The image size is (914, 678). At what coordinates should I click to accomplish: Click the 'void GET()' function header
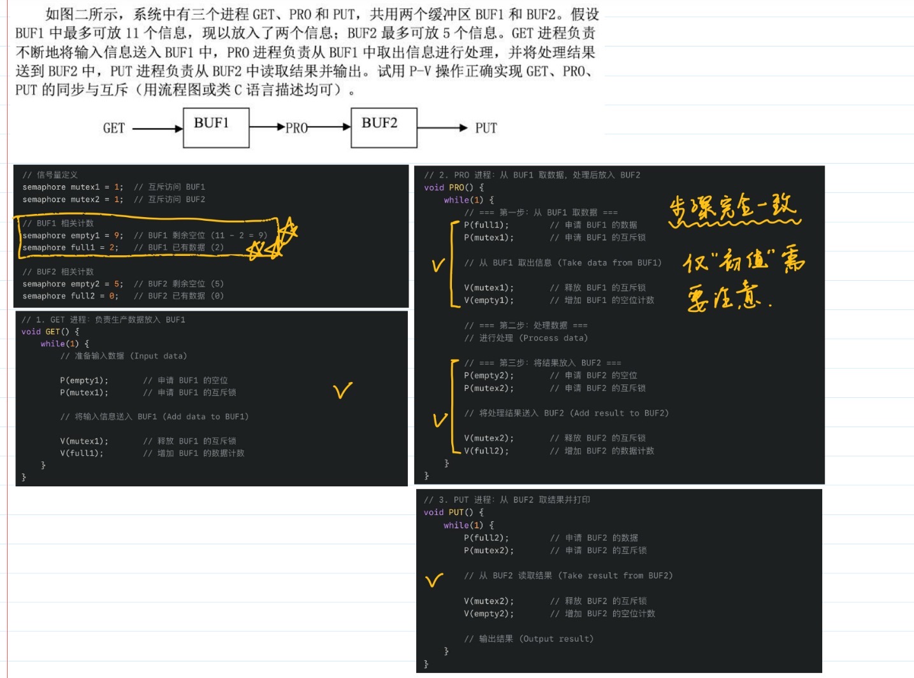pyautogui.click(x=50, y=332)
